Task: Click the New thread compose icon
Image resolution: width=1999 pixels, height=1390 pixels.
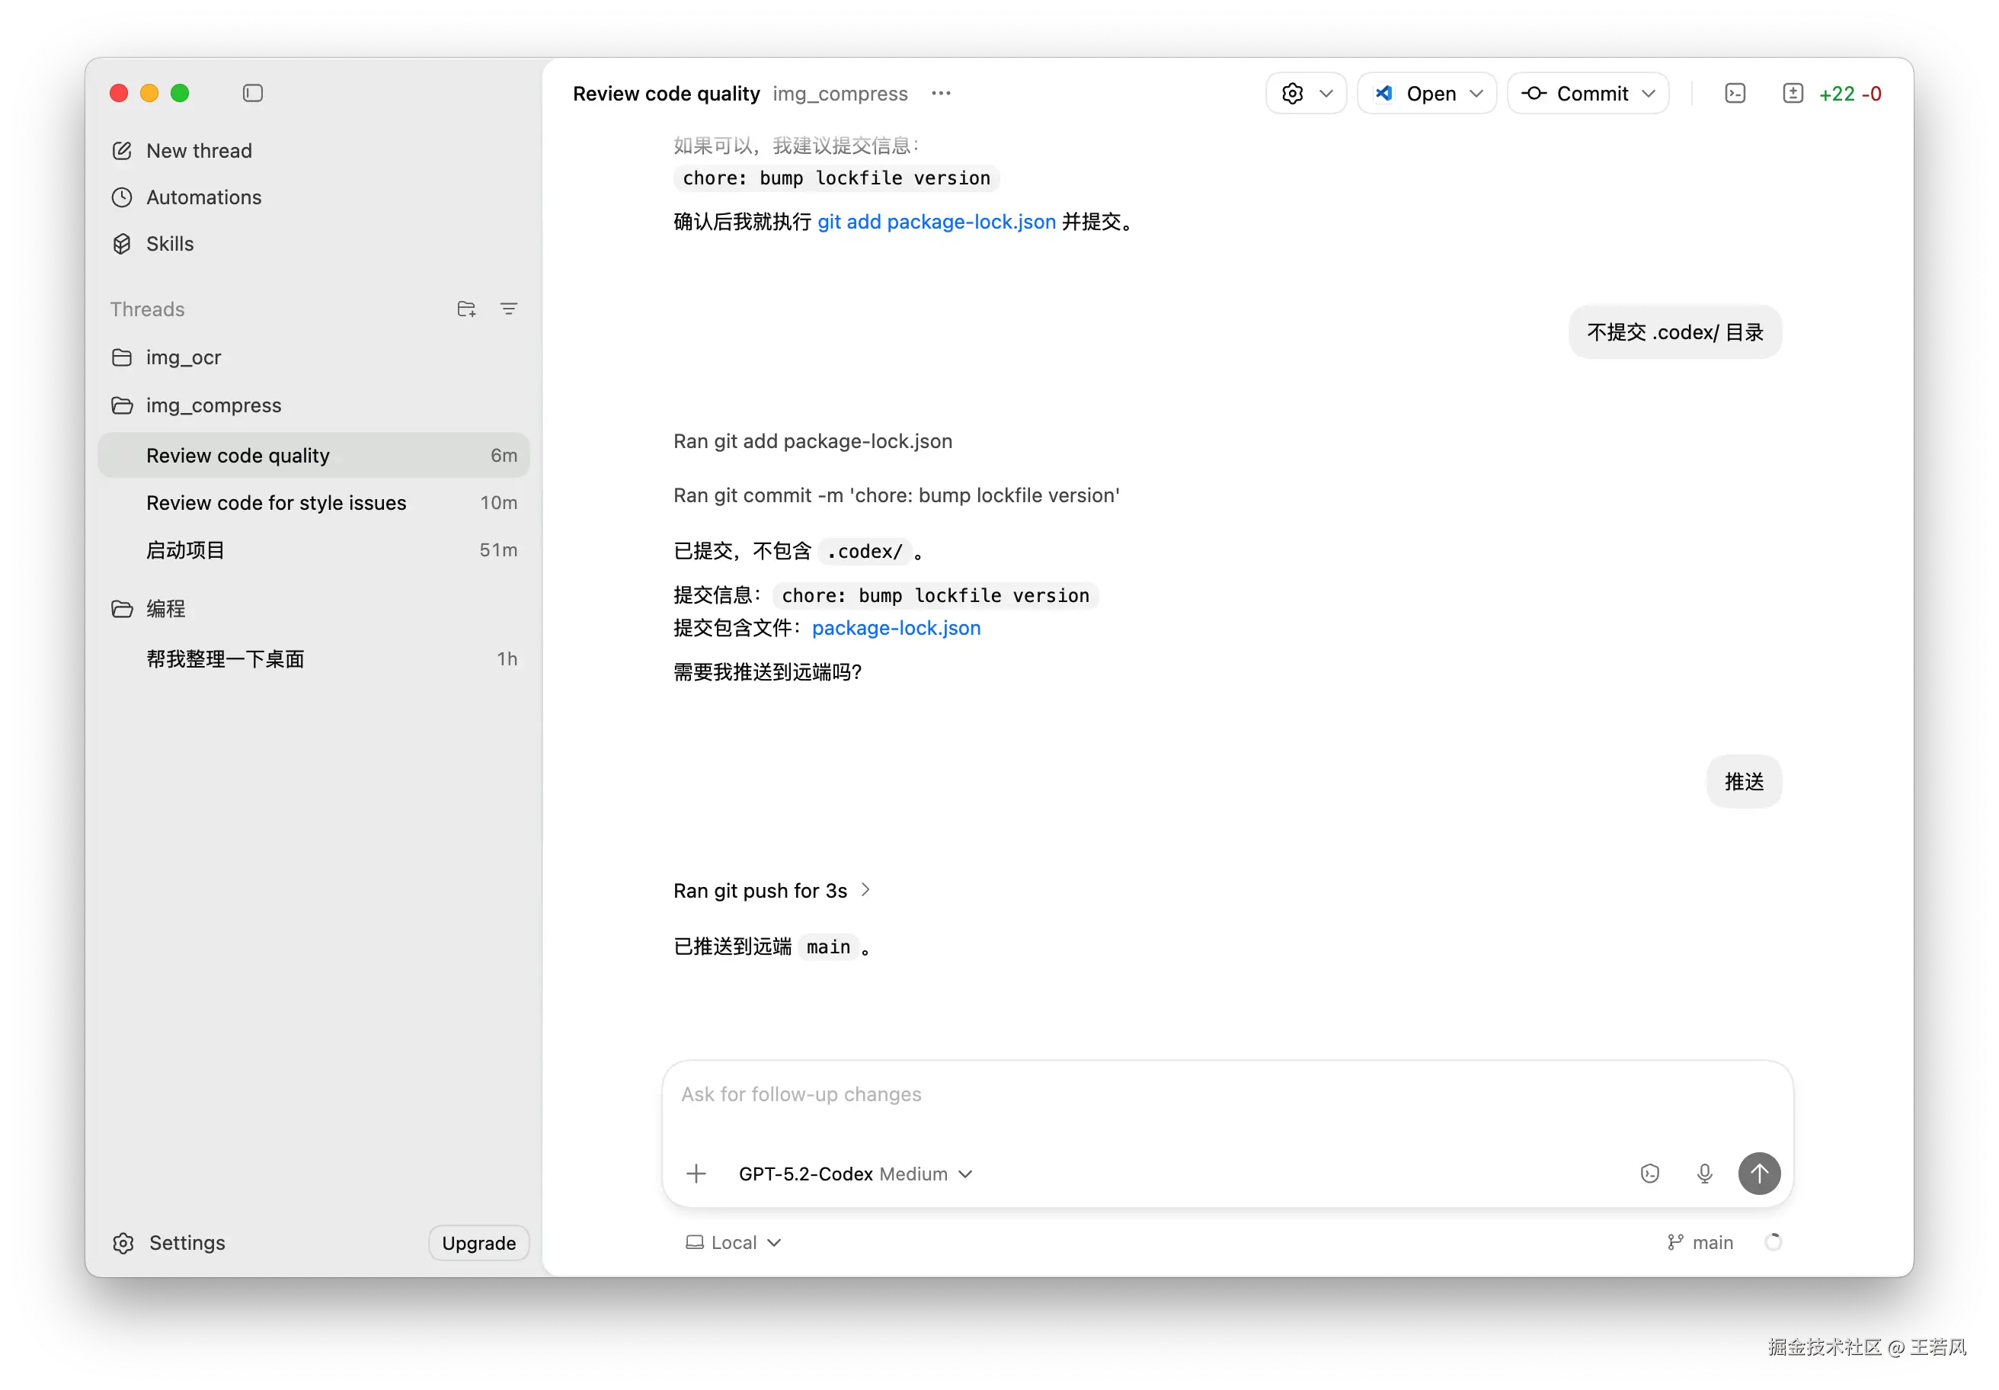Action: [122, 151]
